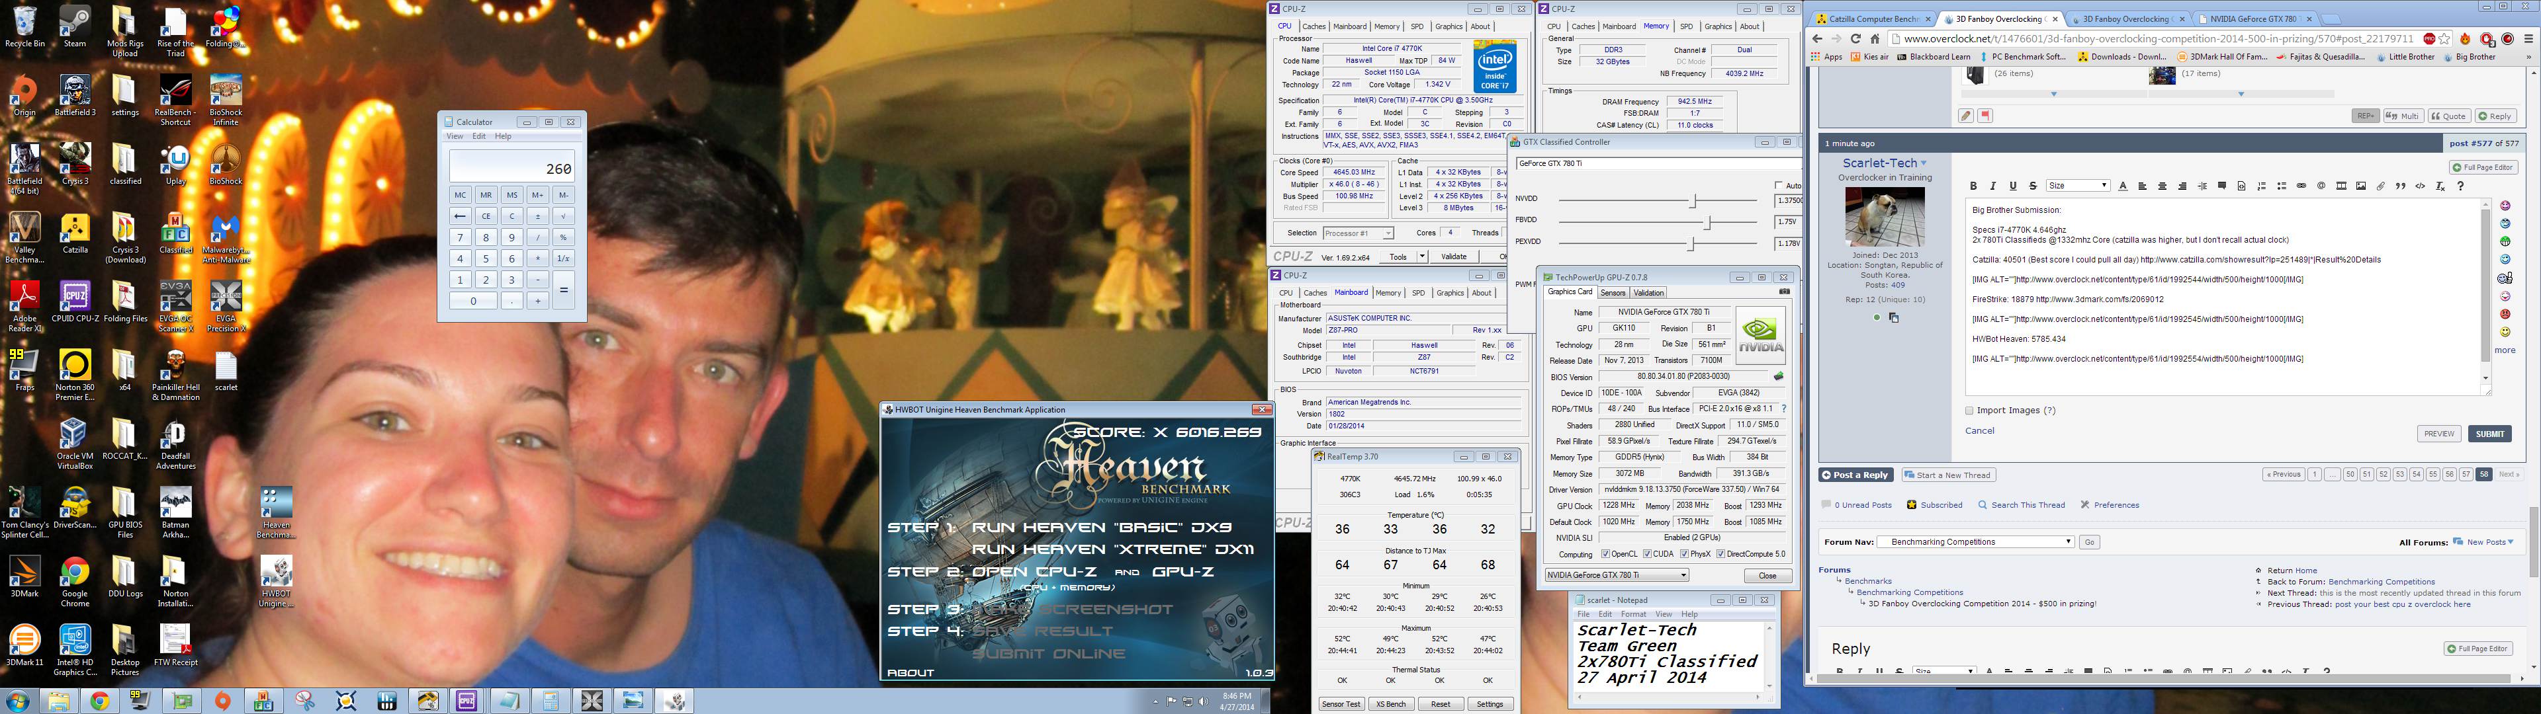Viewport: 2541px width, 714px height.
Task: Click the Chrome icon in the taskbar
Action: coord(100,701)
